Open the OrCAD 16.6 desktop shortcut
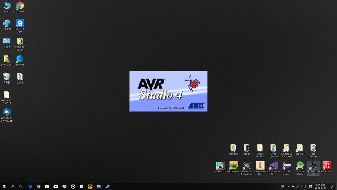The height and width of the screenshot is (190, 337). [x=220, y=167]
